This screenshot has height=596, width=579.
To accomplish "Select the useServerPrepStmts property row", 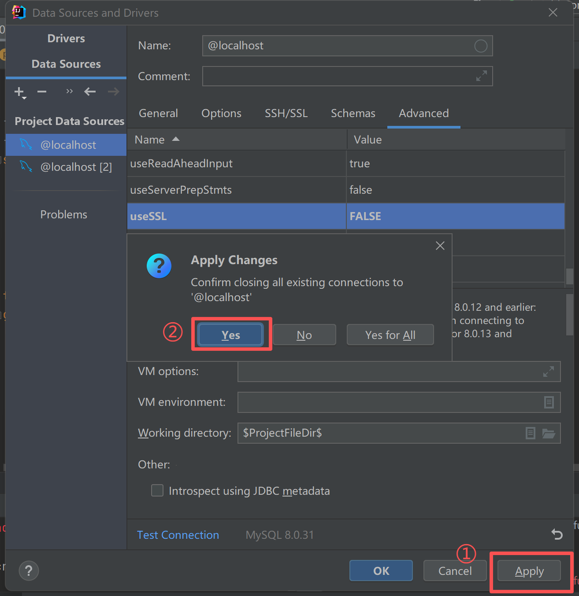I will [x=346, y=190].
